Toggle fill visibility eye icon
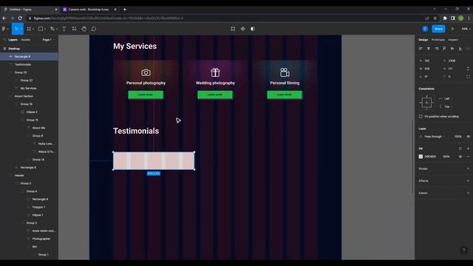The height and width of the screenshot is (266, 473). point(460,157)
